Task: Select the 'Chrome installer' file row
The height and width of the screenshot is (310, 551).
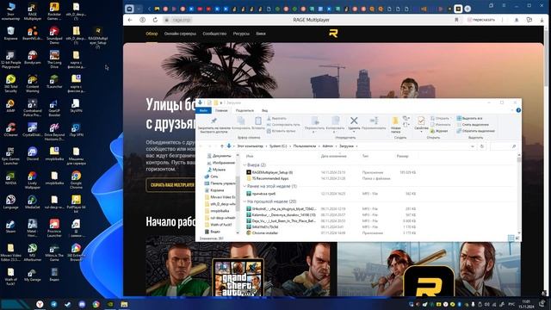Action: point(331,232)
